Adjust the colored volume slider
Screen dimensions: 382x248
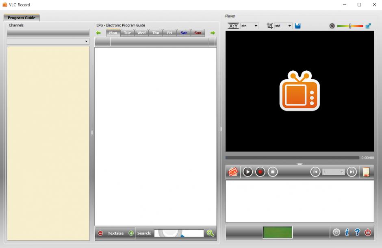tap(350, 26)
